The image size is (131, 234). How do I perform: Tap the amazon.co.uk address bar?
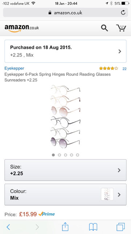[65, 12]
